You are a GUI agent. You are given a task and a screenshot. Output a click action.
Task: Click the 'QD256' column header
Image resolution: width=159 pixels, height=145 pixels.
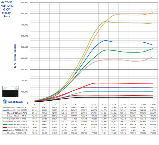(113, 104)
